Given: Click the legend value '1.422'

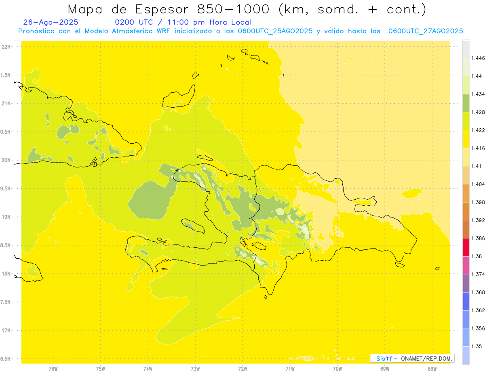Looking at the screenshot, I should tap(479, 130).
